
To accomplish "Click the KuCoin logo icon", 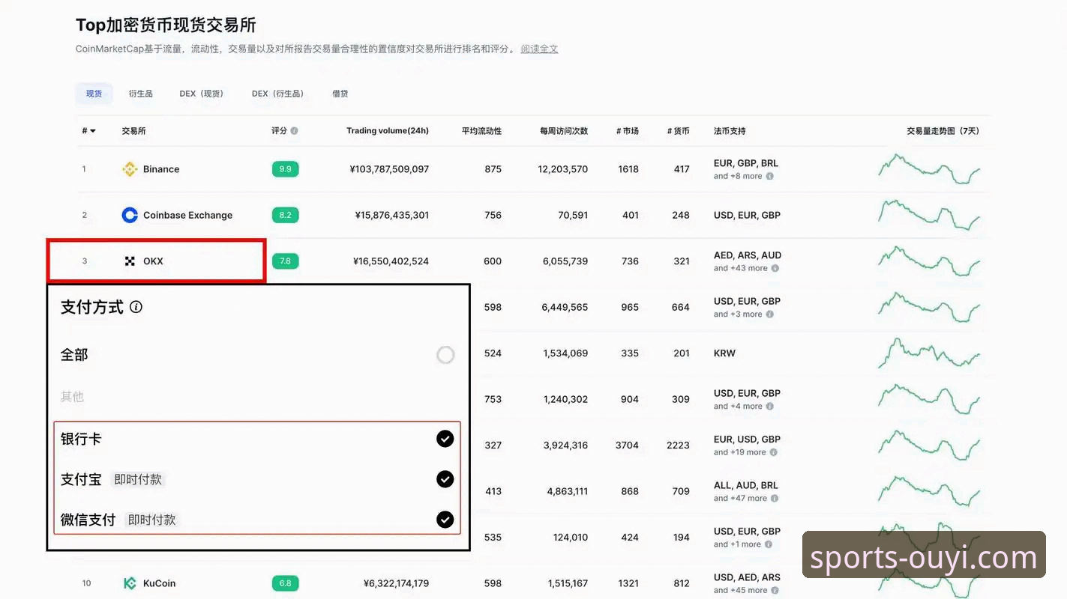I will click(130, 583).
